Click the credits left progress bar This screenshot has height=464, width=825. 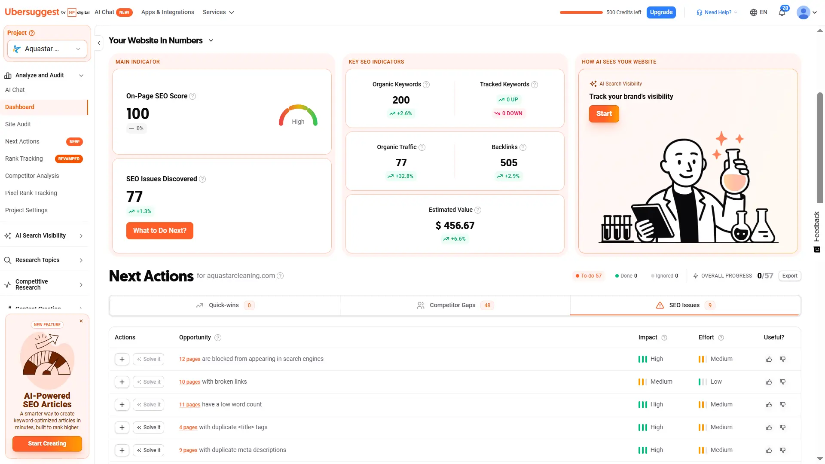[x=581, y=12]
